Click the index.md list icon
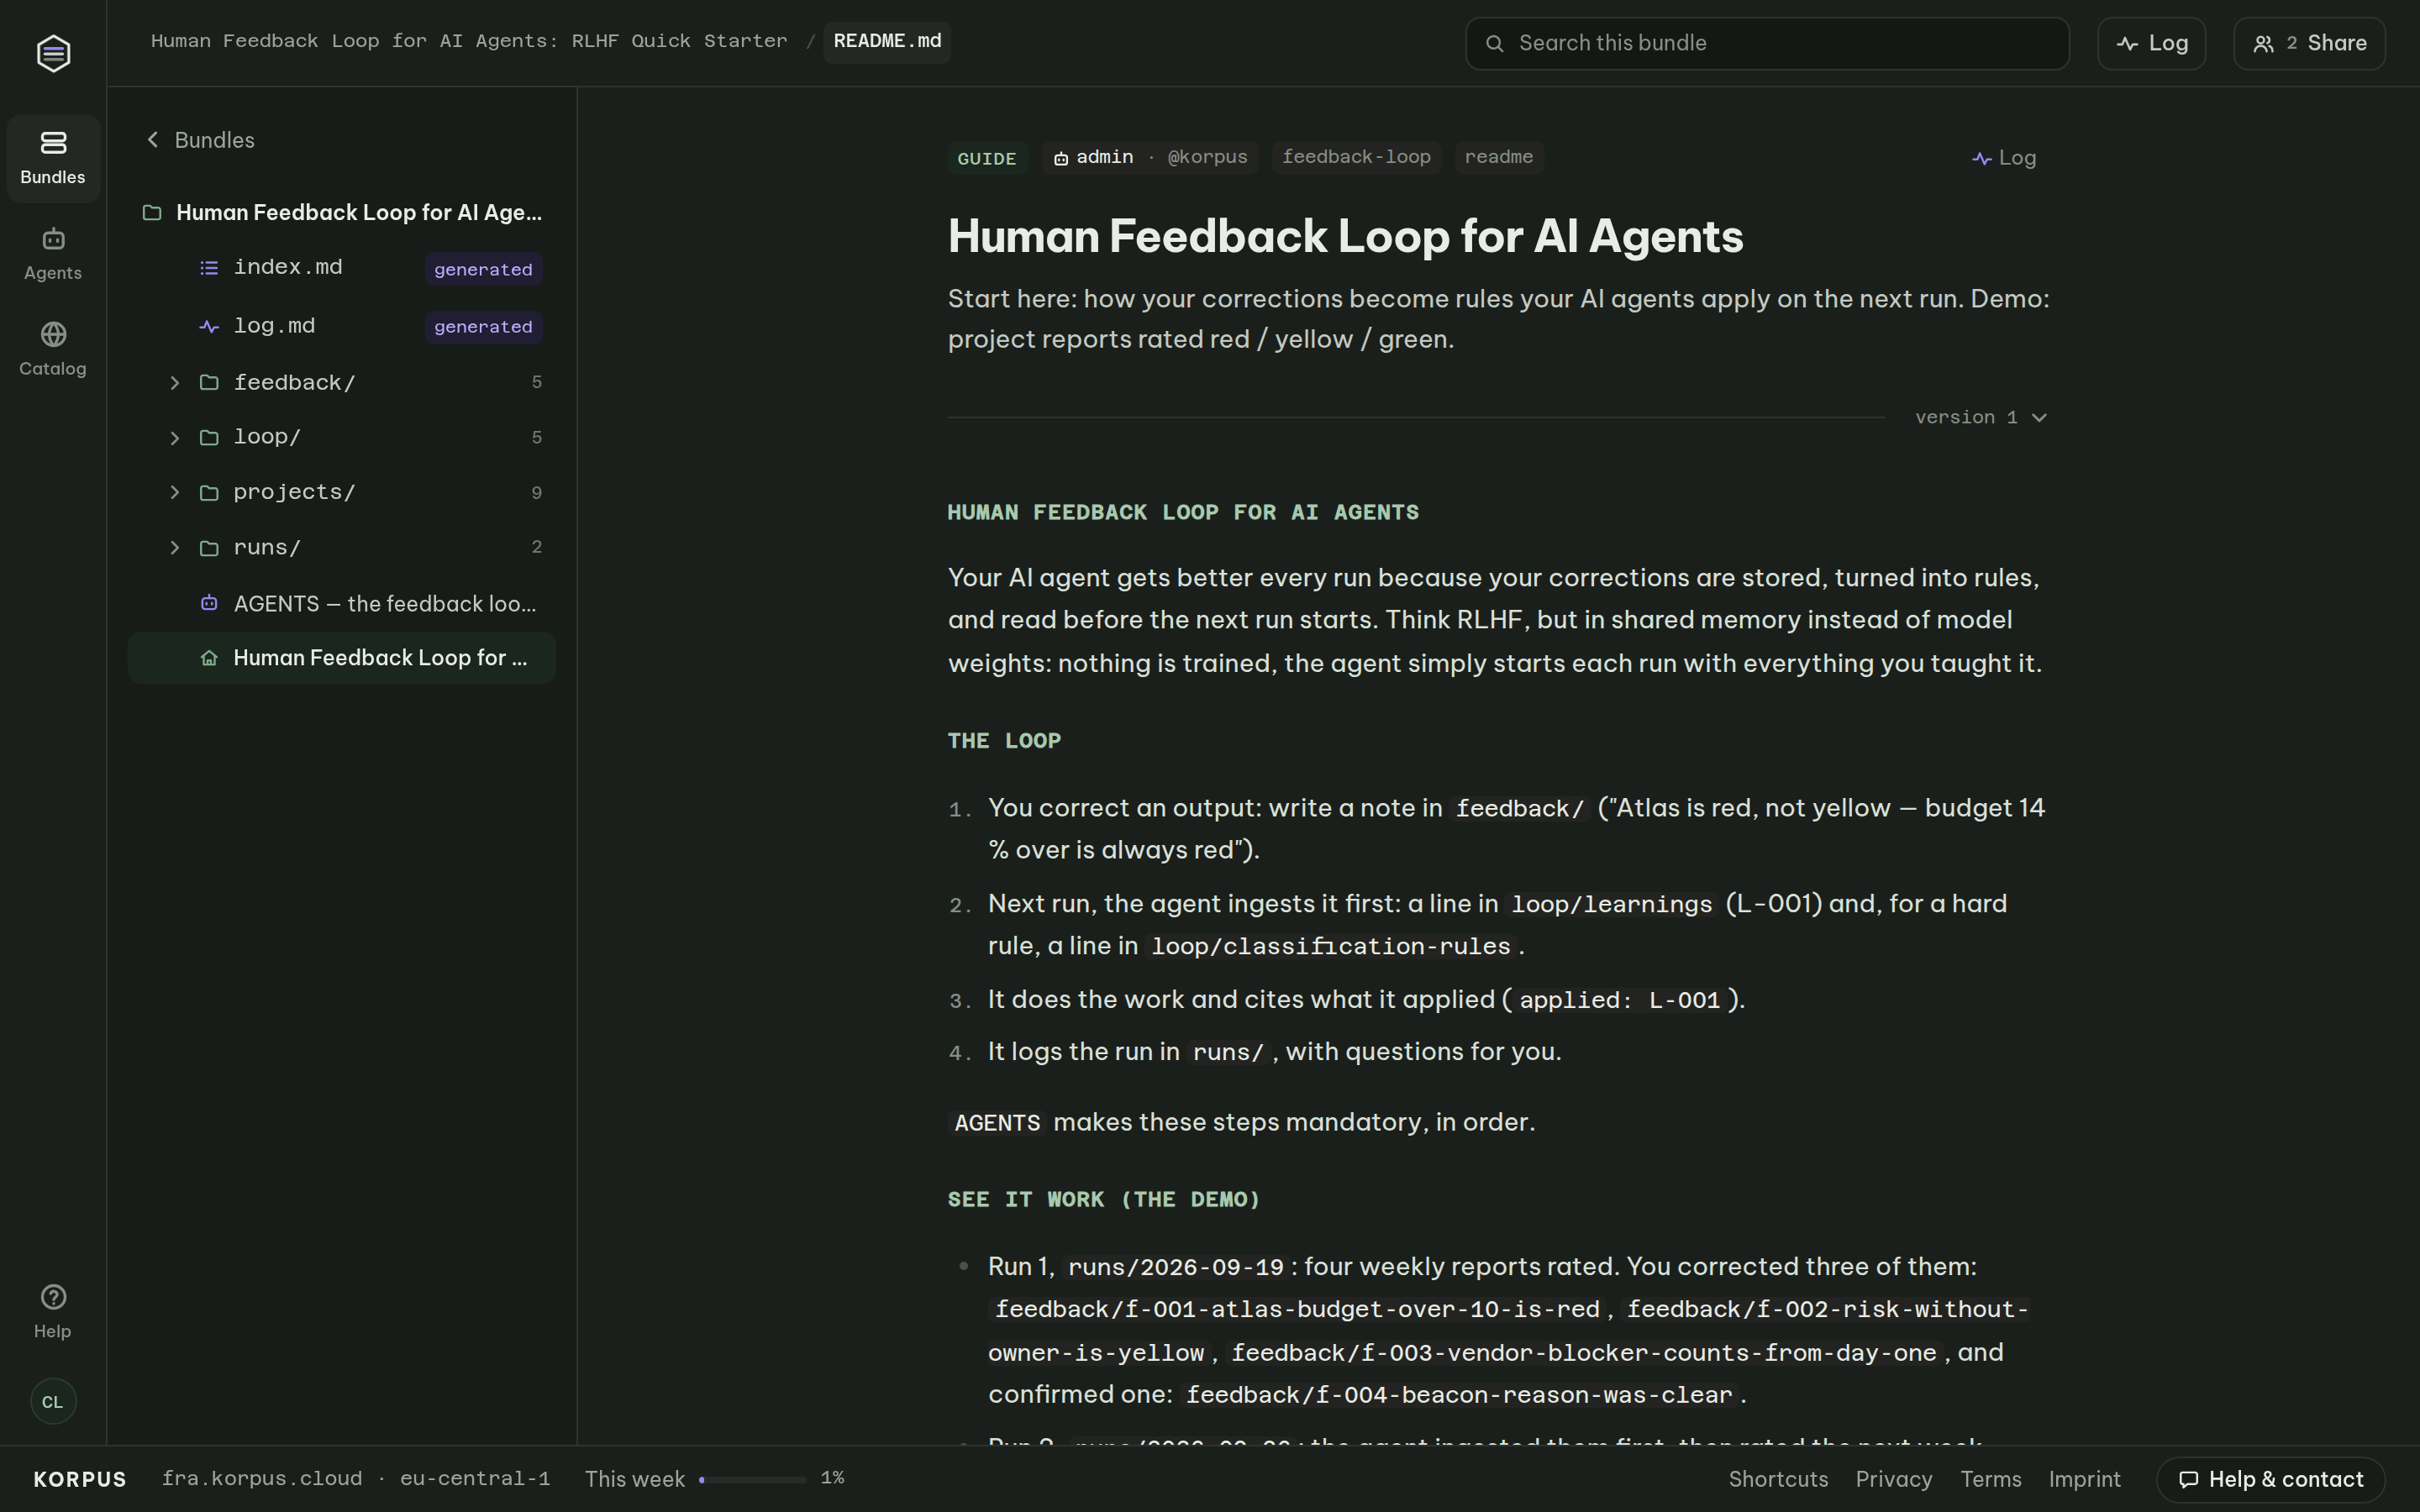 (x=209, y=268)
